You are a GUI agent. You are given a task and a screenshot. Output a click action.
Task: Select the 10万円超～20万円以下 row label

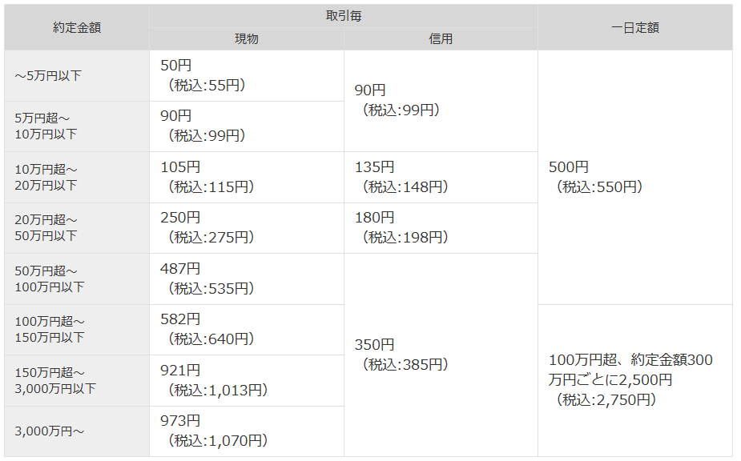click(x=46, y=177)
